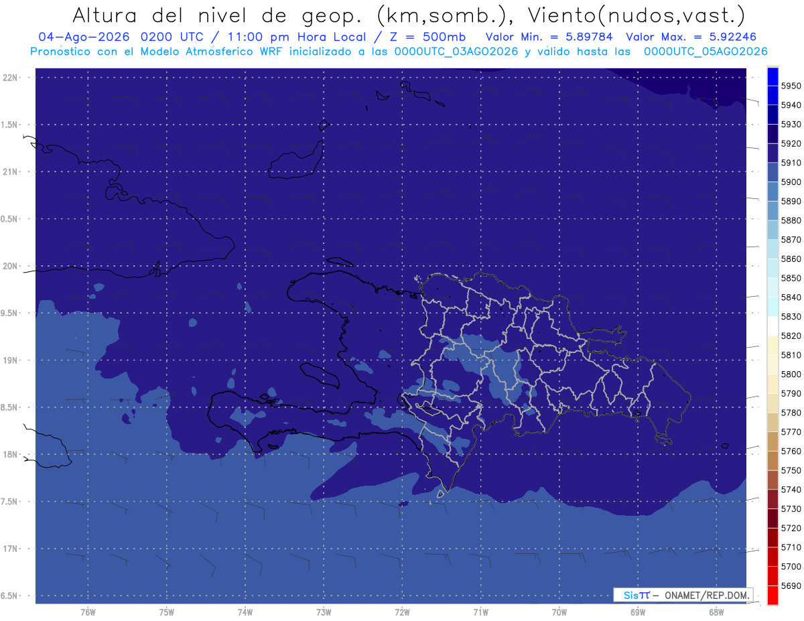Click colorbar value 5940
804x621 pixels.
[791, 105]
